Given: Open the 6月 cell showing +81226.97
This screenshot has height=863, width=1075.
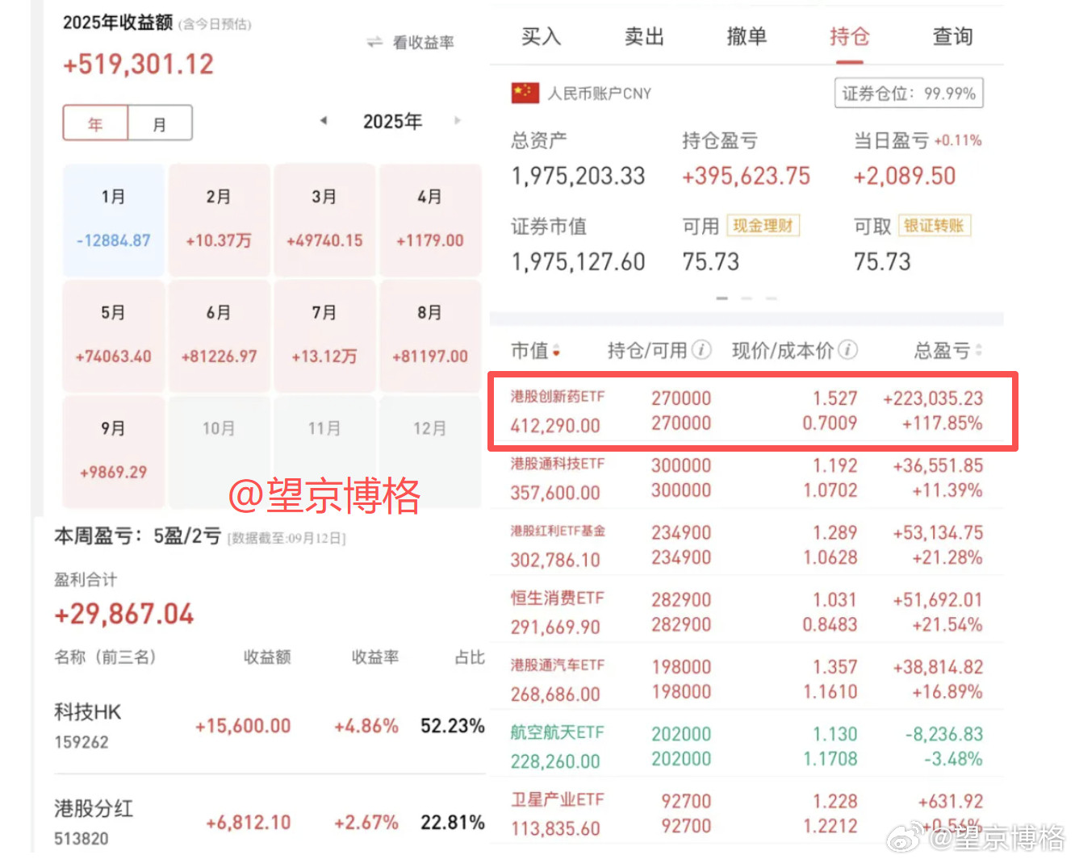Looking at the screenshot, I should [219, 335].
